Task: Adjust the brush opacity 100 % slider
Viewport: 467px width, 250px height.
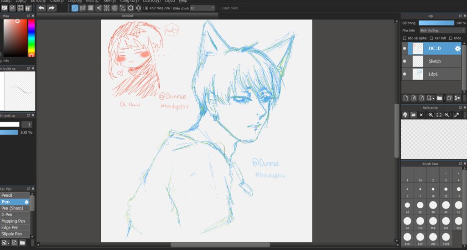Action: (9, 132)
